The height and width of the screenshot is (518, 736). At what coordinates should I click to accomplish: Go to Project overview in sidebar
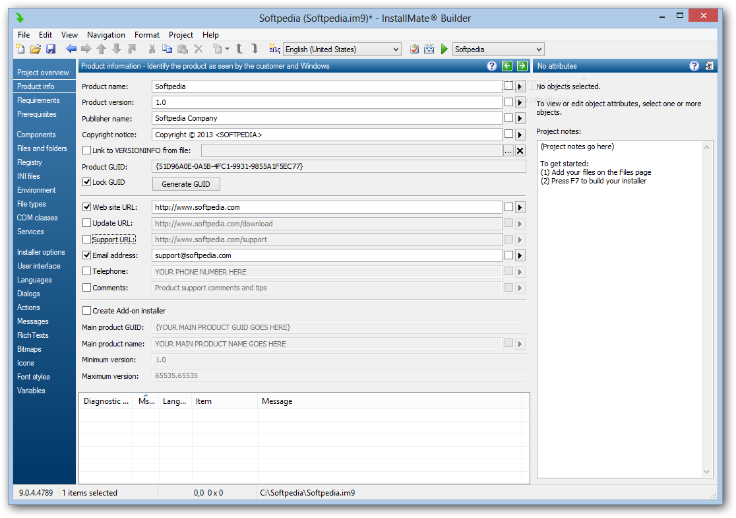point(43,73)
